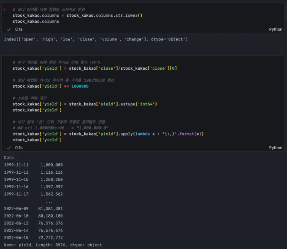The image size is (287, 249).
Task: Click the first cell's green success checkmark
Action: [9, 29]
